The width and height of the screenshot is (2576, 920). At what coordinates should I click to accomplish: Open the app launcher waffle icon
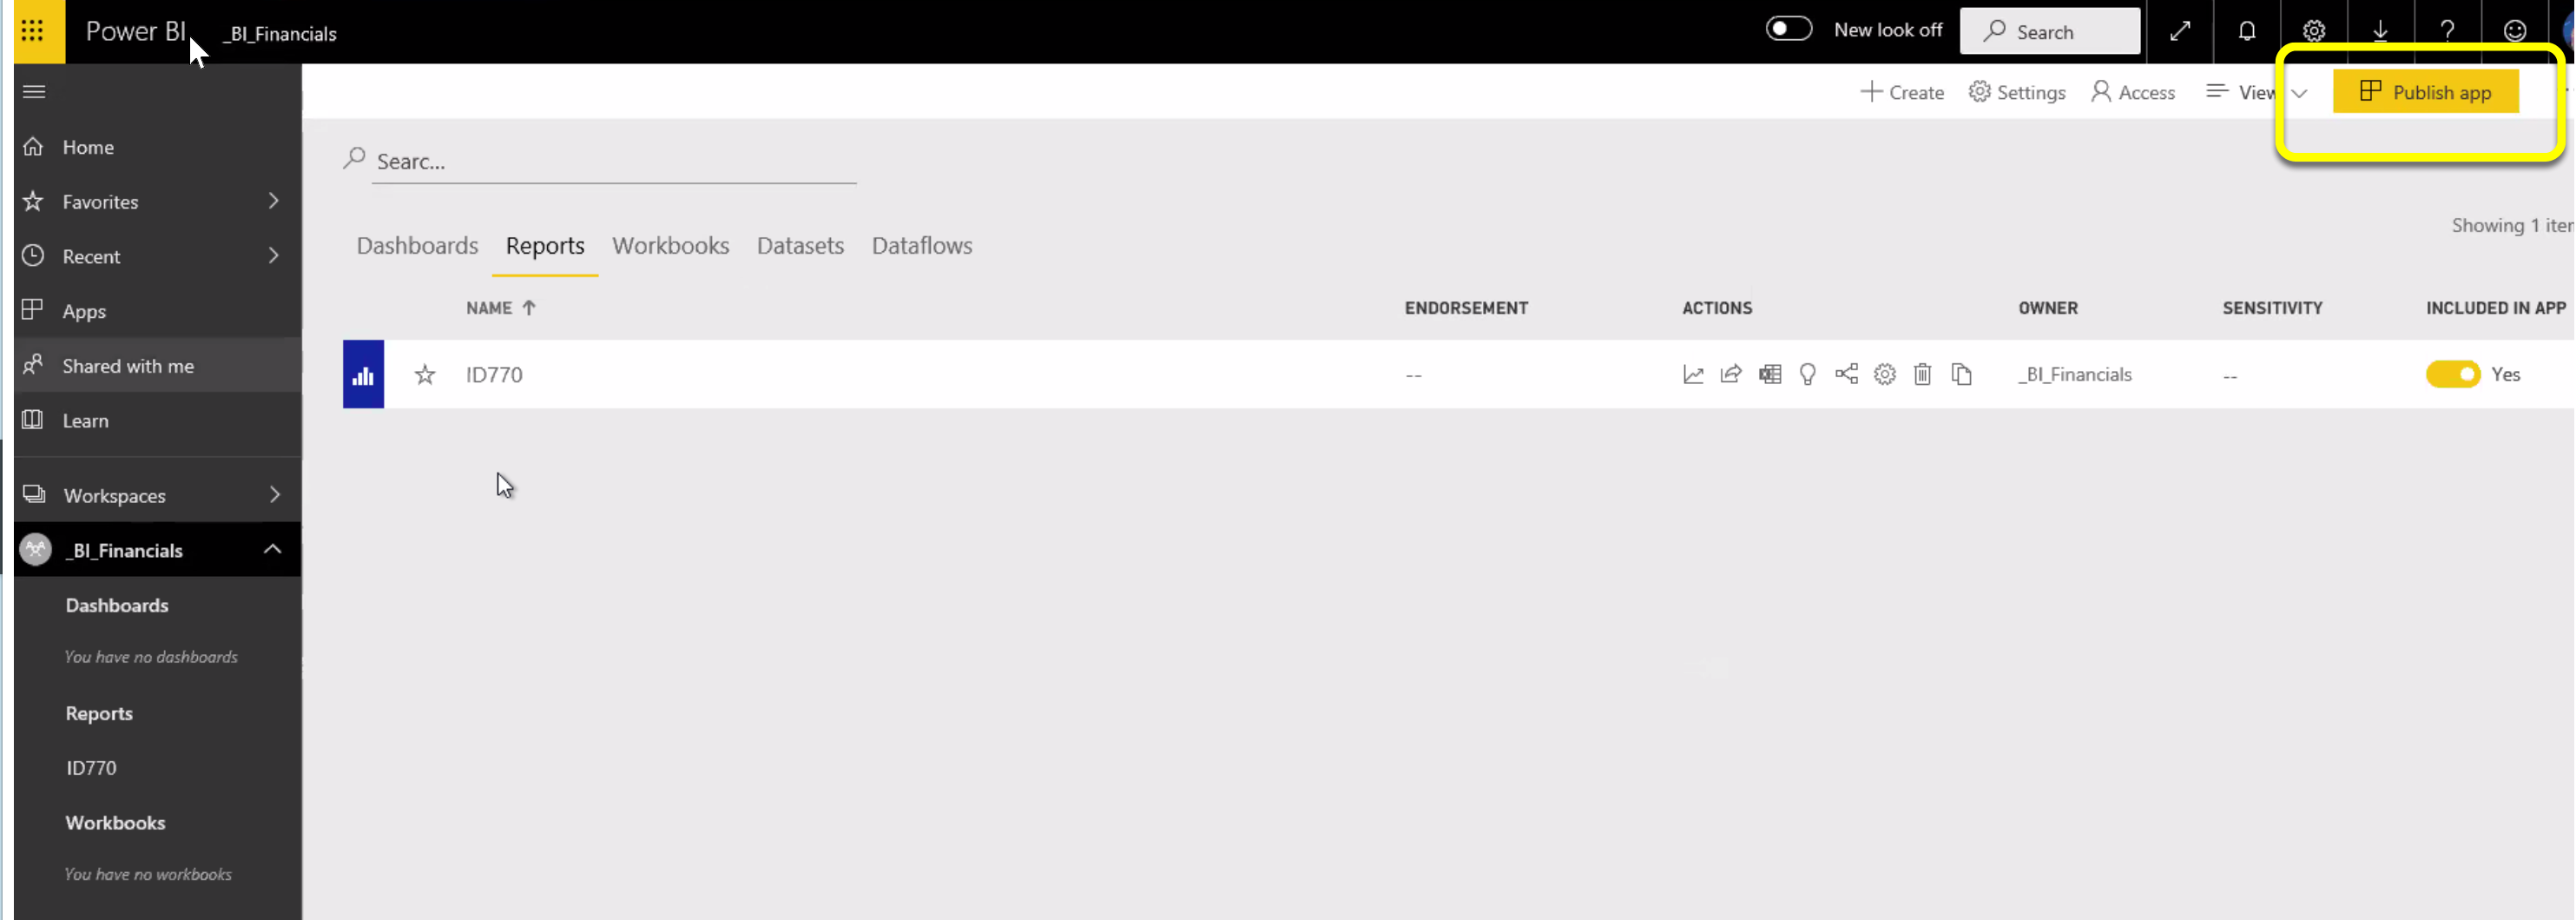point(33,31)
